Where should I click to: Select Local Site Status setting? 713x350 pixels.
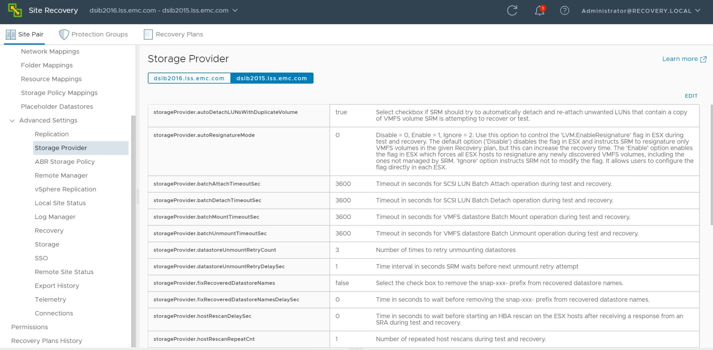click(x=60, y=203)
